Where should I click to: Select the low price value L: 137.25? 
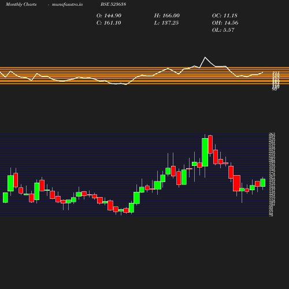pyautogui.click(x=166, y=23)
